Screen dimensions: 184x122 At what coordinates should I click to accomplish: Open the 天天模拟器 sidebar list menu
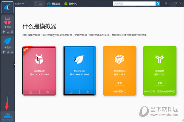click(x=12, y=32)
